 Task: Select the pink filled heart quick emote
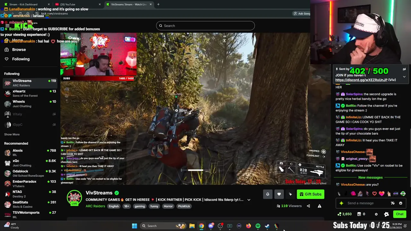[381, 194]
